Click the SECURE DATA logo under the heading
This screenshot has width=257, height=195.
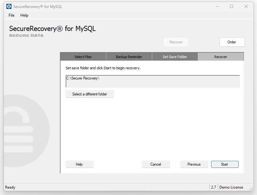(x=26, y=35)
